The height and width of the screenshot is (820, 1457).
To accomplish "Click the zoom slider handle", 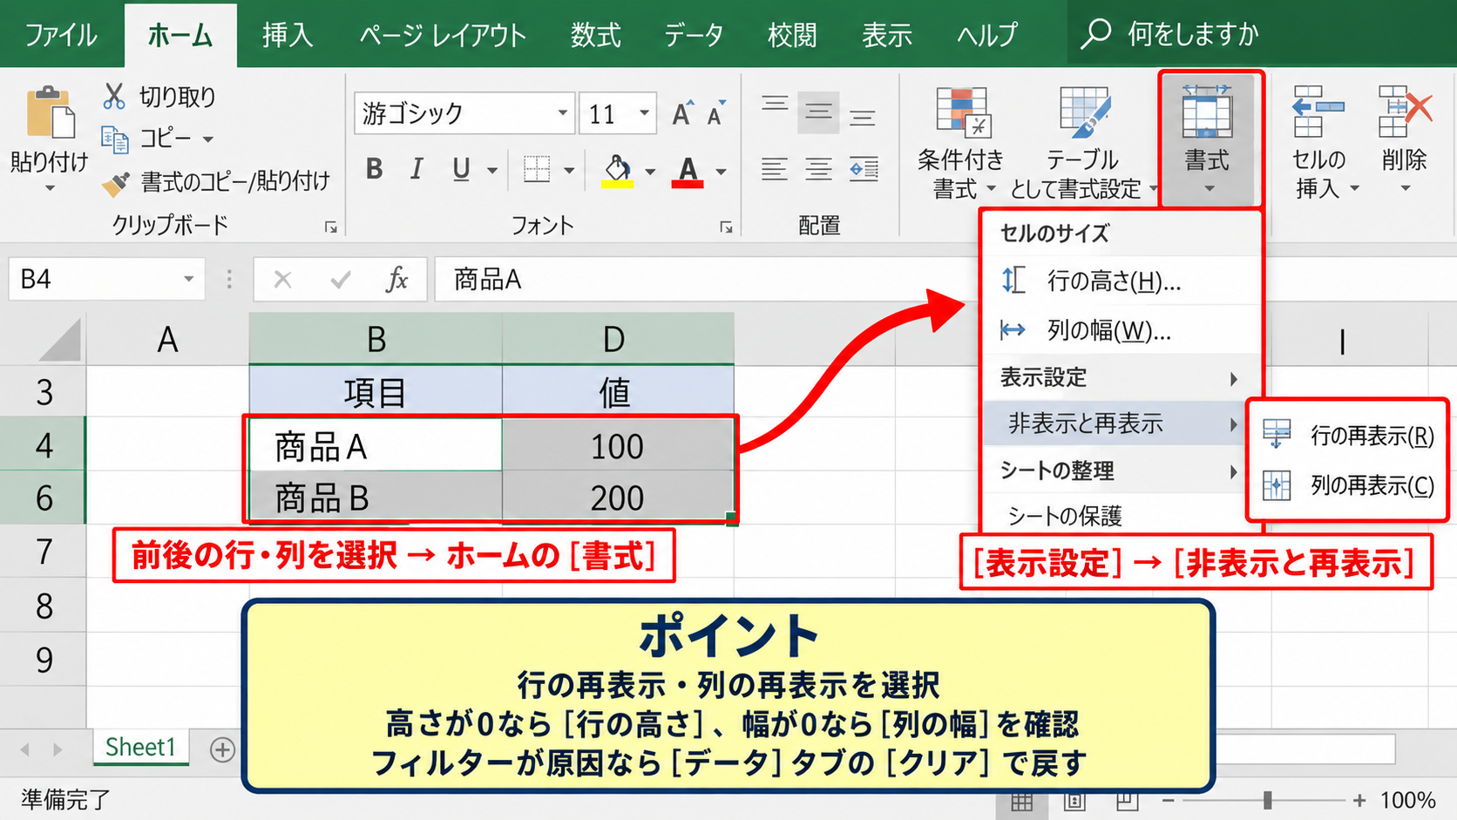I will tap(1267, 800).
